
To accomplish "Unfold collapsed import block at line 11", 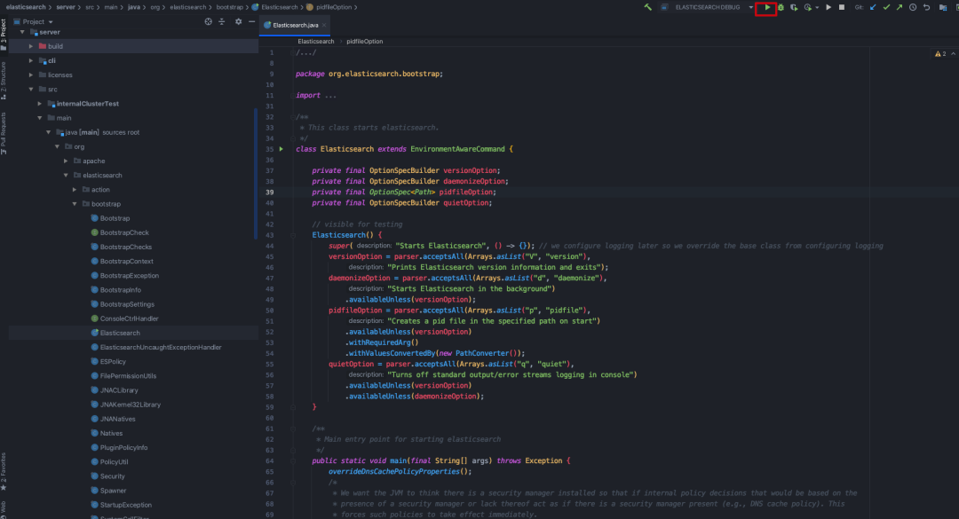I will pos(293,95).
